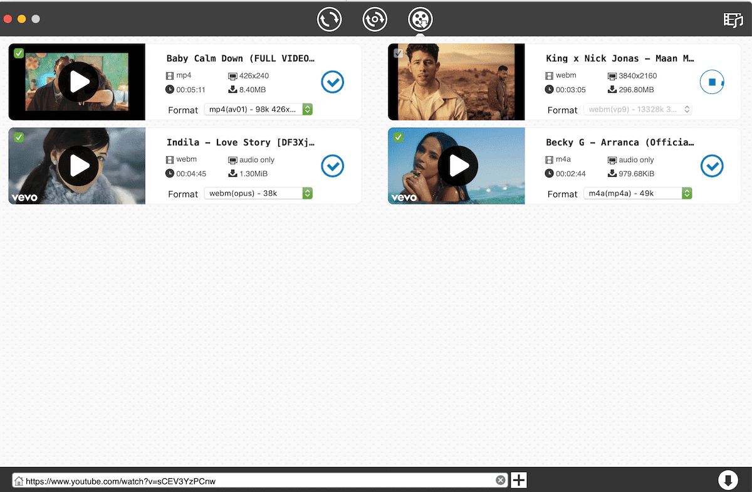The height and width of the screenshot is (492, 752).
Task: Click the home icon beside the URL
Action: pos(19,481)
